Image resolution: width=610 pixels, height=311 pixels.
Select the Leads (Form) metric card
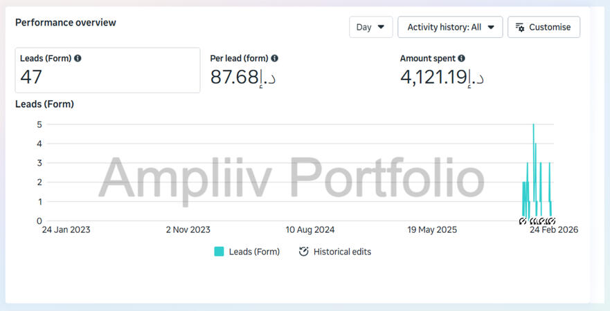108,70
